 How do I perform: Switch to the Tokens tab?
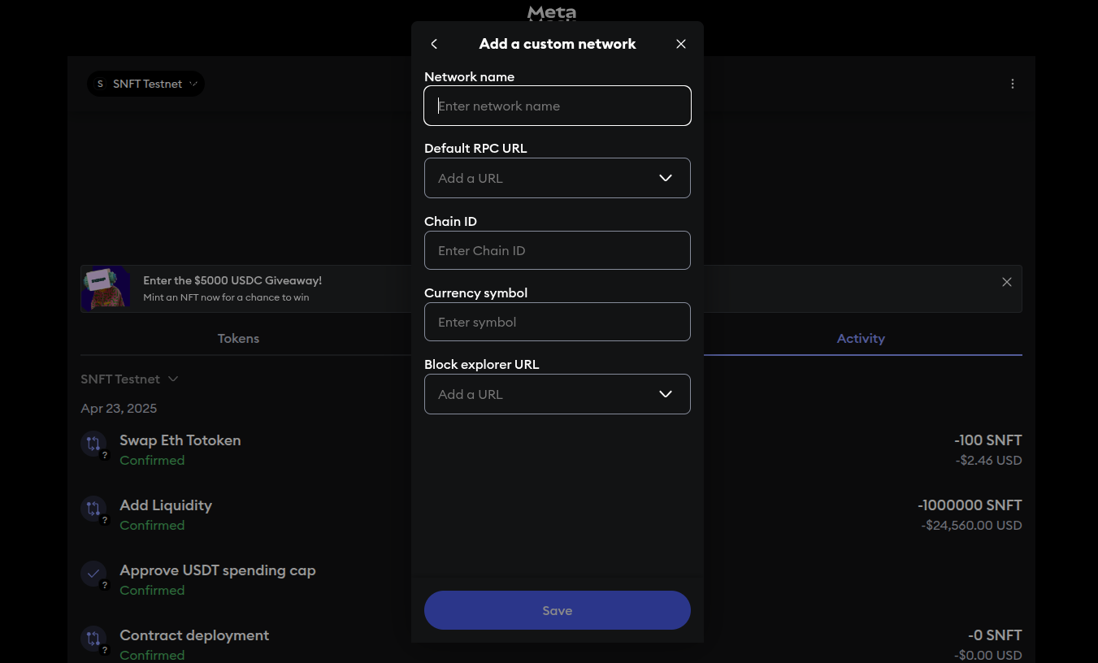point(238,338)
